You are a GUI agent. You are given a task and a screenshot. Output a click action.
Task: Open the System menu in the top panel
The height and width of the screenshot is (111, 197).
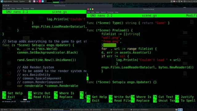22,1
